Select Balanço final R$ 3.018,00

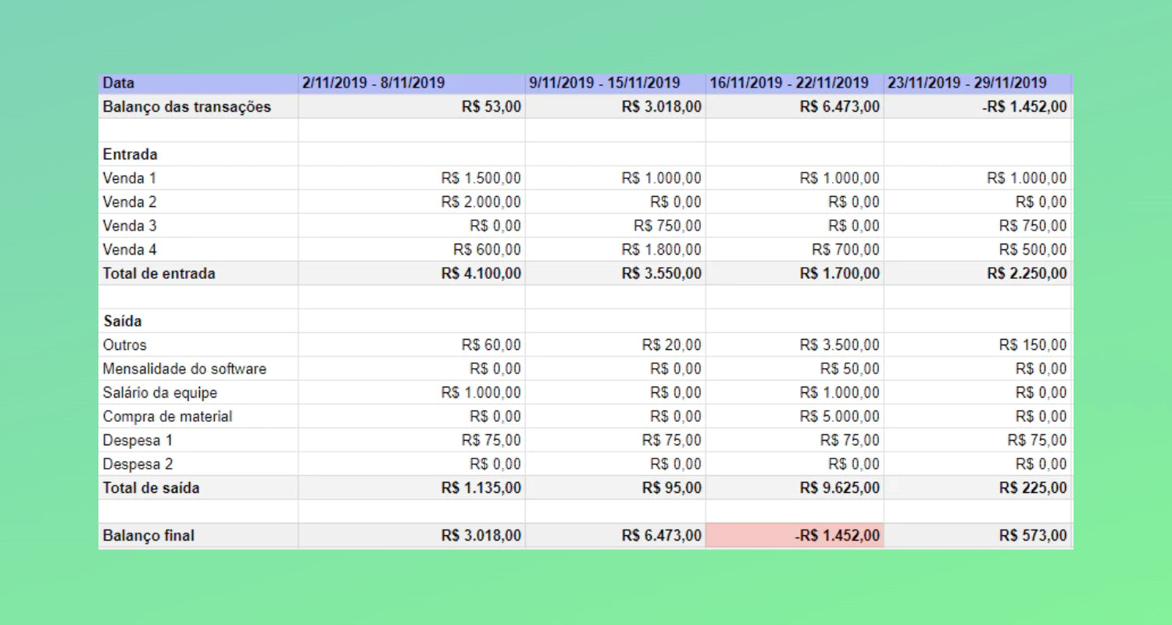[412, 536]
